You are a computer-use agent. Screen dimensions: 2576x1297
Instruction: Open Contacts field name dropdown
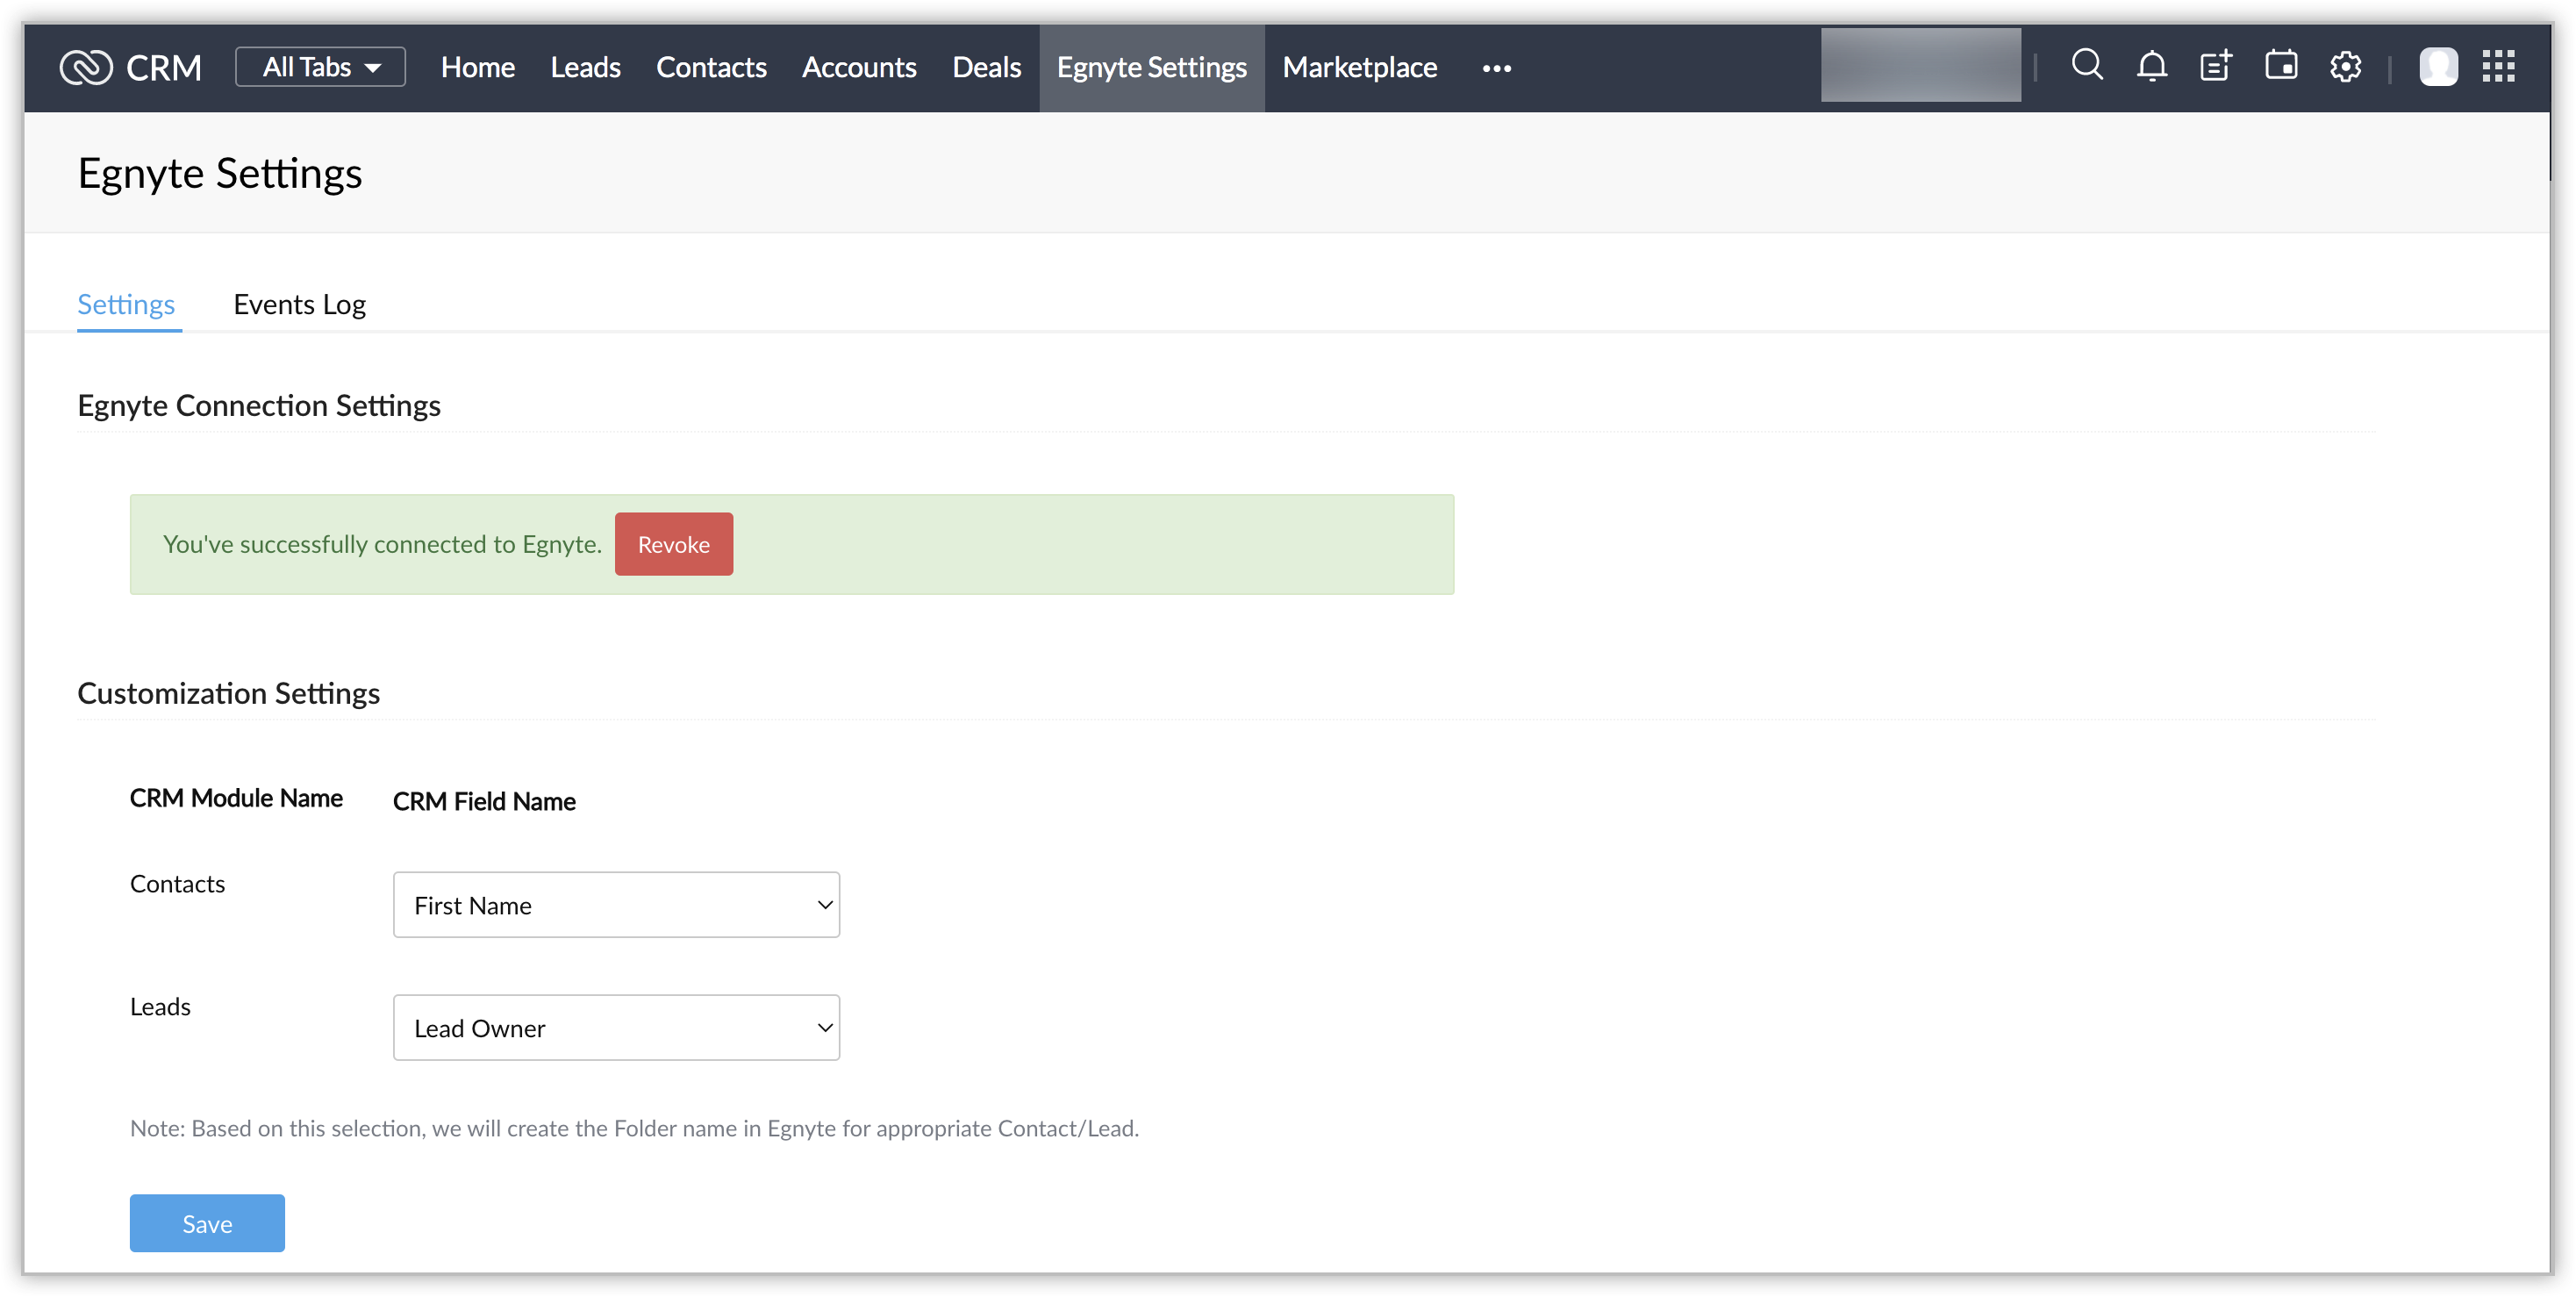616,905
